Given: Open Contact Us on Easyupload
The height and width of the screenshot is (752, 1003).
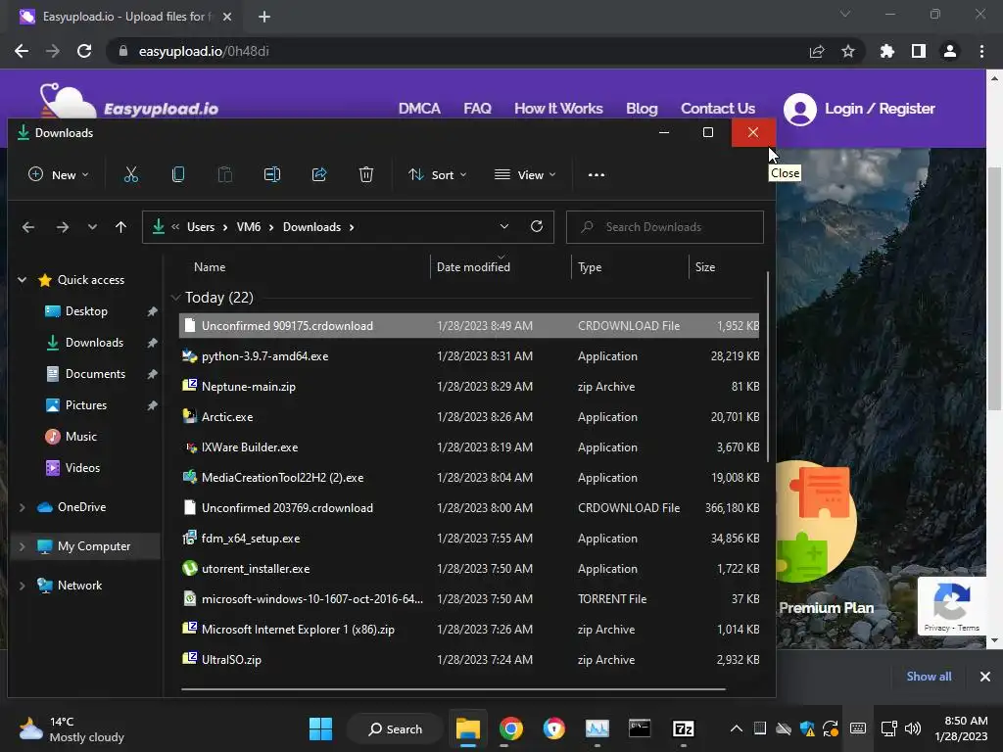Looking at the screenshot, I should [x=718, y=109].
